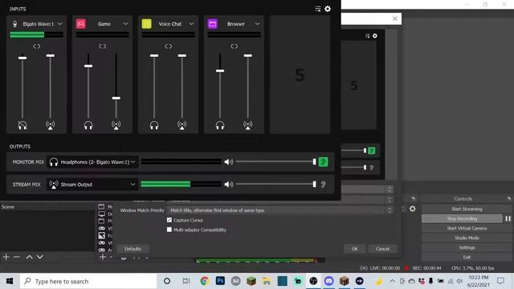The image size is (514, 289).
Task: Mute Browser channel headphone monitor icon
Action: [x=220, y=125]
